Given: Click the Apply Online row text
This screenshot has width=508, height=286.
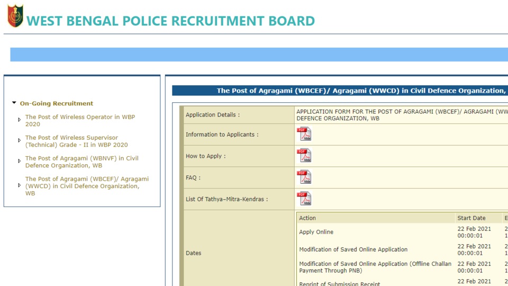Looking at the screenshot, I should [316, 232].
